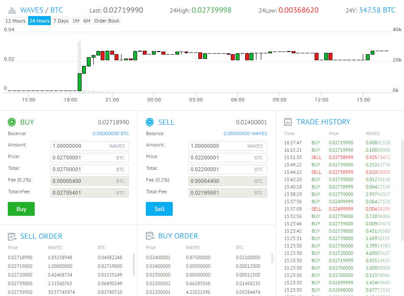Image resolution: width=404 pixels, height=296 pixels.
Task: Click the WAVES balance link in Sell panel
Action: point(245,133)
